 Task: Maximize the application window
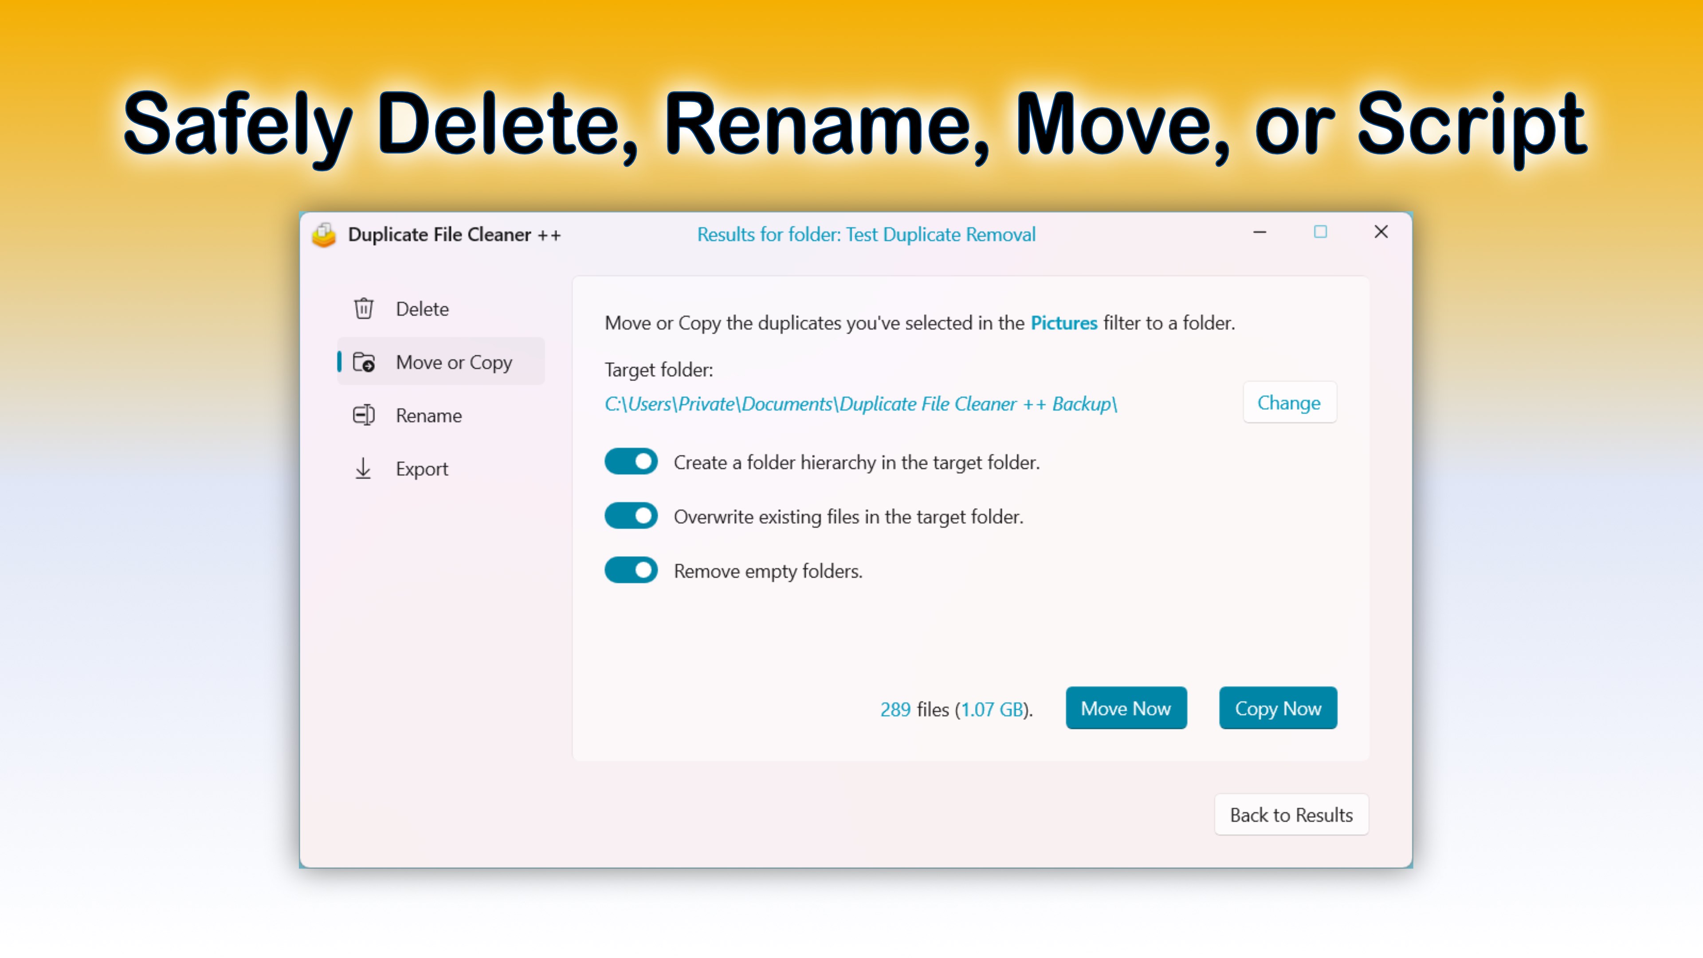point(1320,232)
